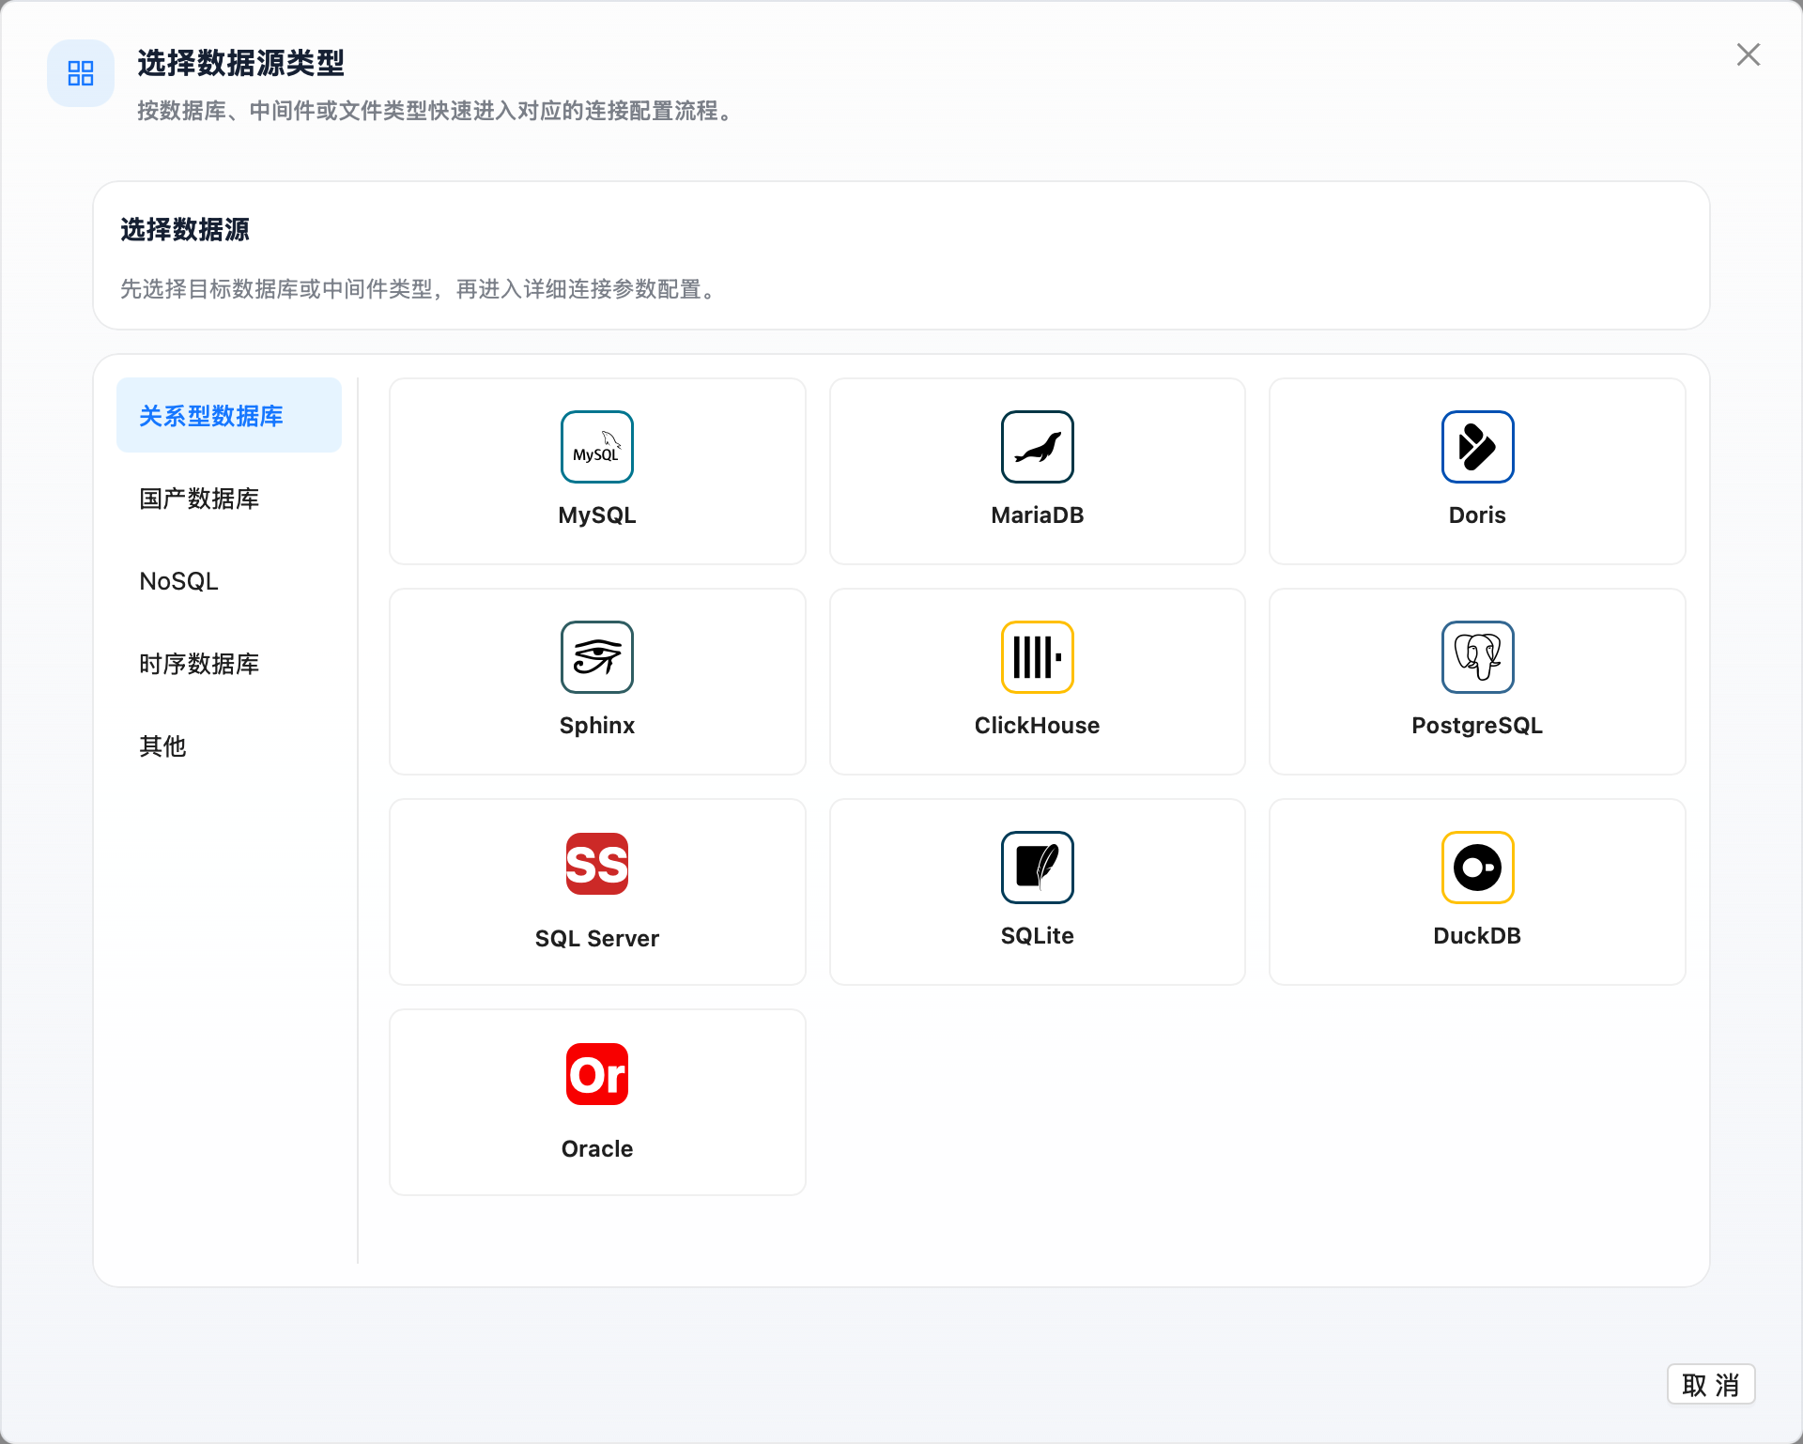Click the 选择数据源 section heading
The height and width of the screenshot is (1444, 1803).
185,229
